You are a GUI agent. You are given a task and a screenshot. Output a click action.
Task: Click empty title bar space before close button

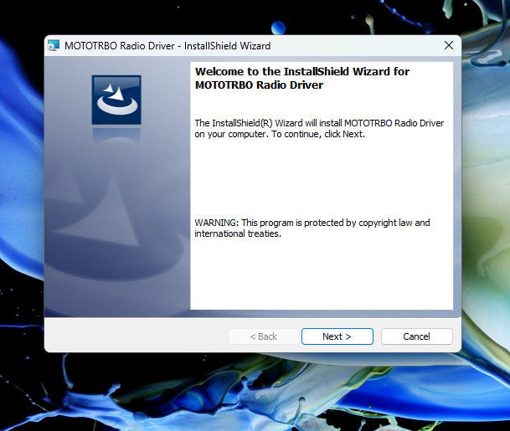360,46
